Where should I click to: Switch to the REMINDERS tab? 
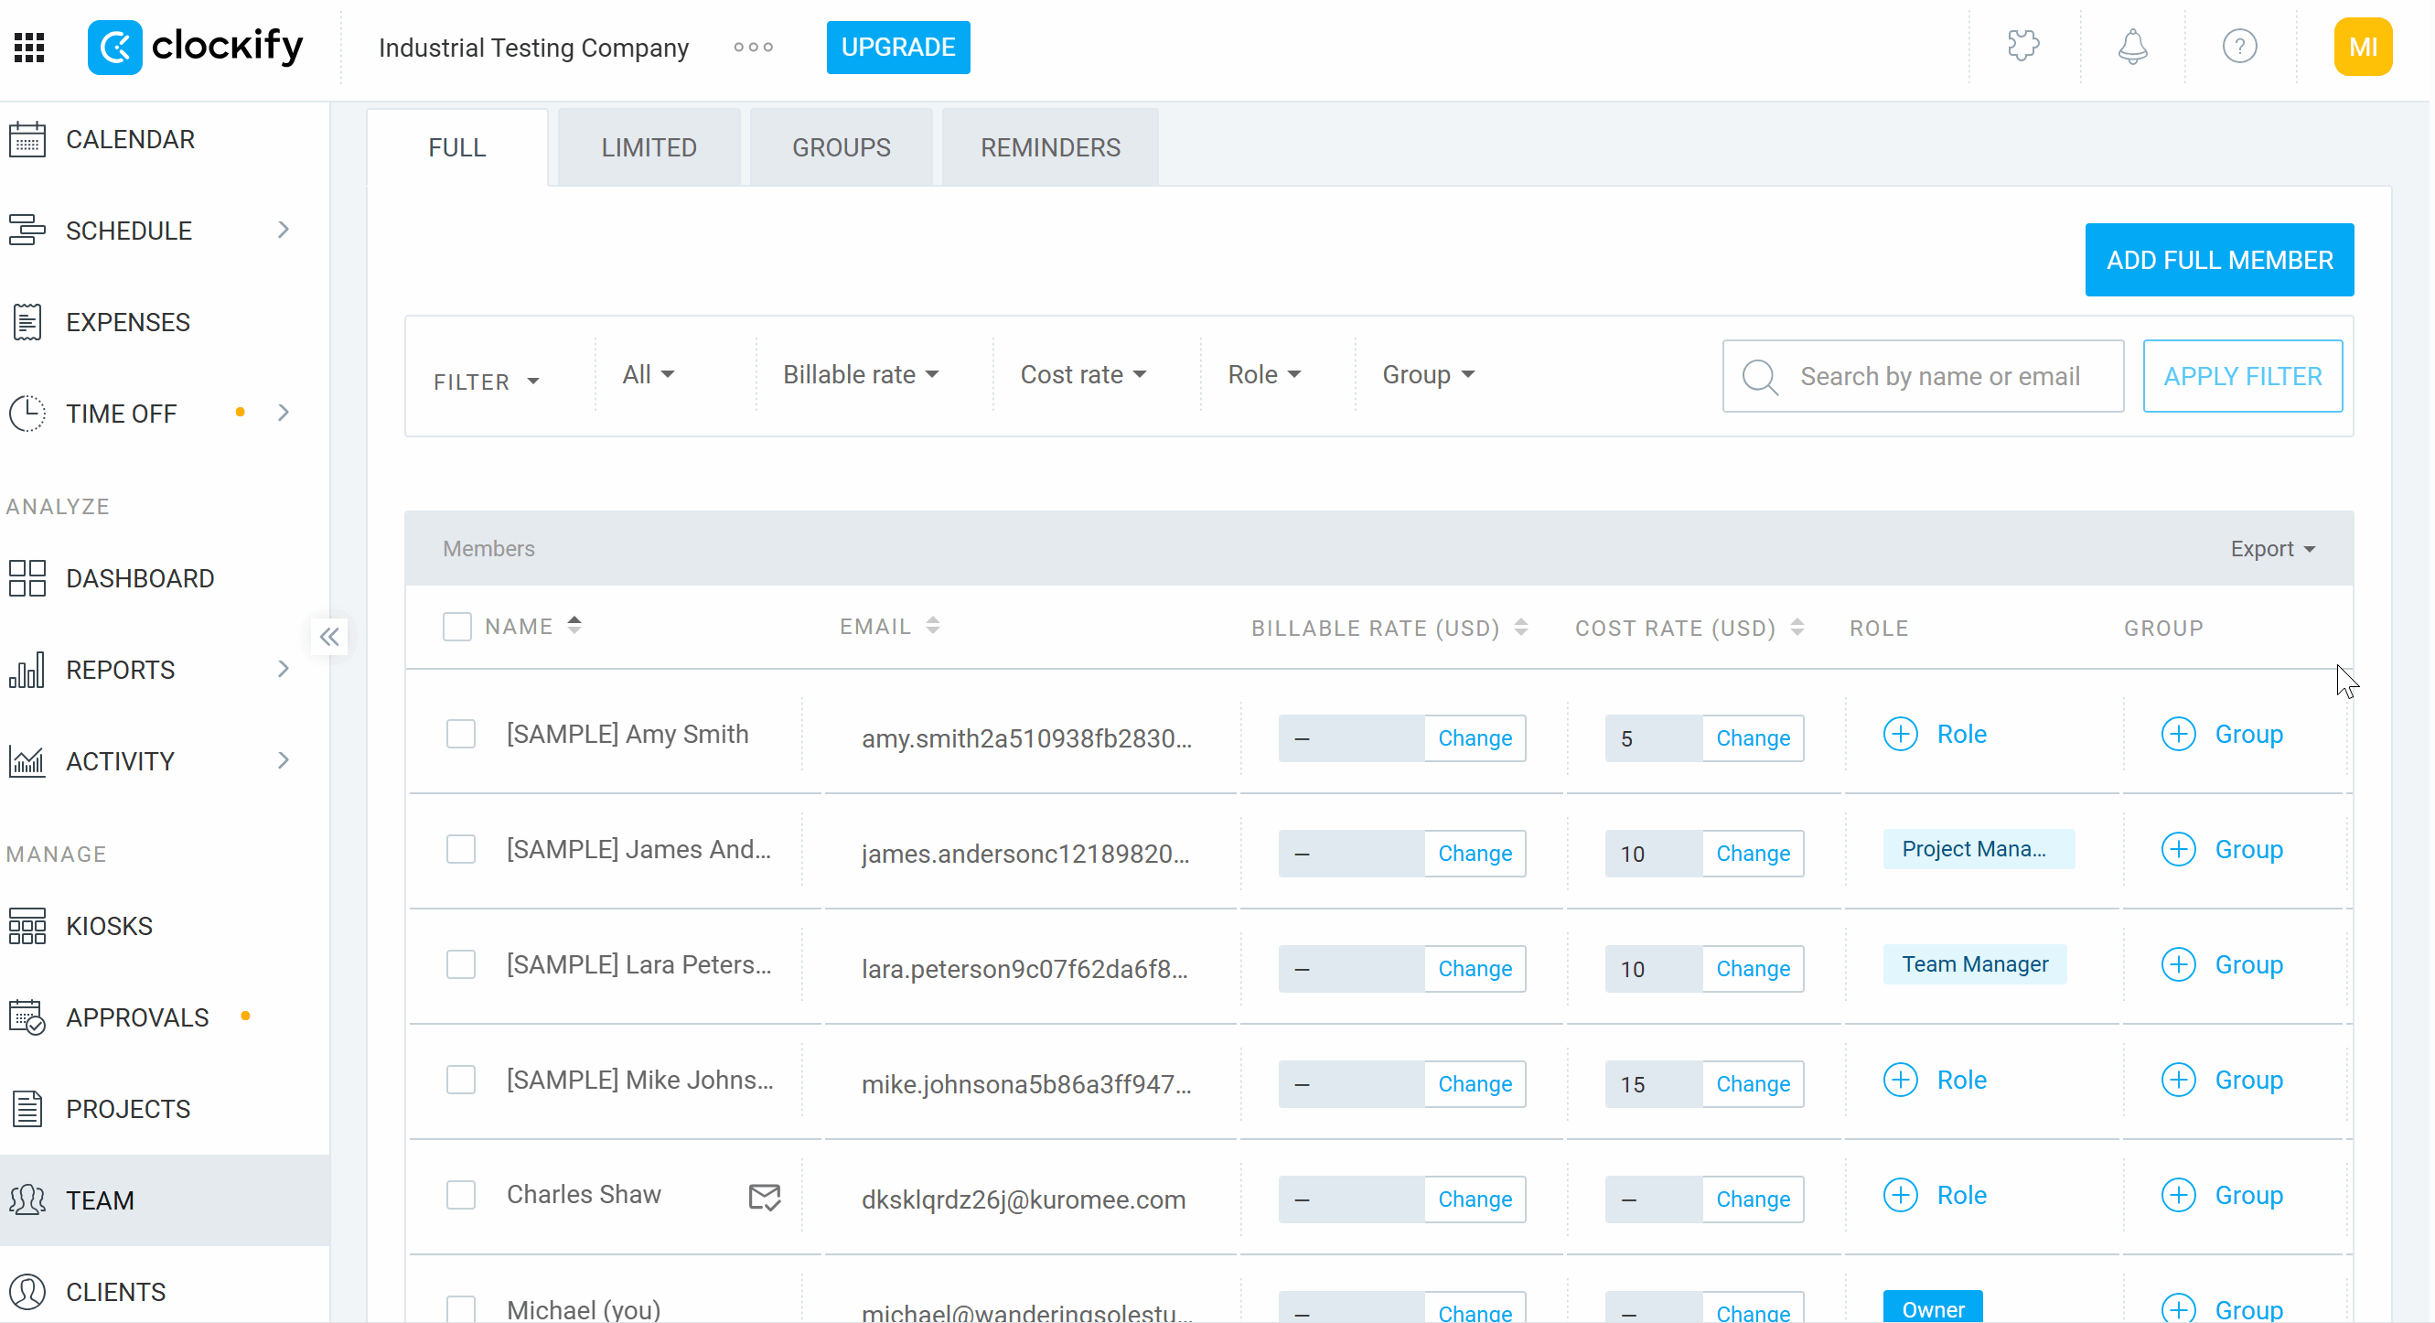[x=1050, y=147]
